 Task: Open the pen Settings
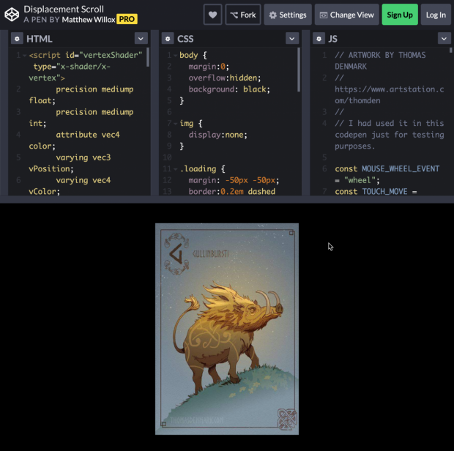point(287,15)
